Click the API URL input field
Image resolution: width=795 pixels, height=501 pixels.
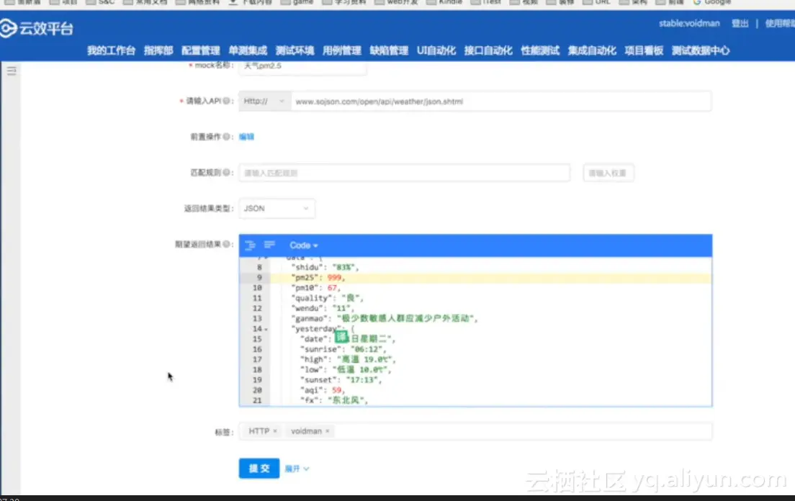click(501, 101)
